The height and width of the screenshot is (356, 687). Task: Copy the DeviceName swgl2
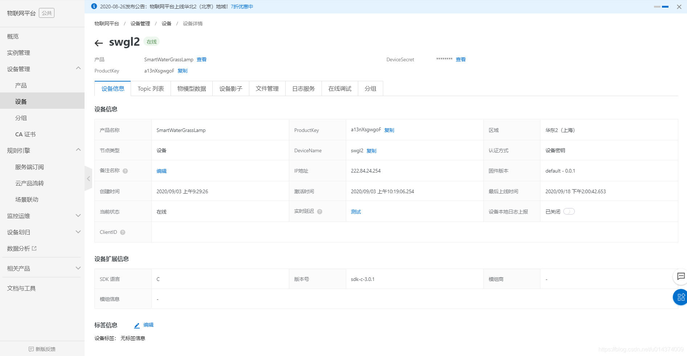coord(371,151)
